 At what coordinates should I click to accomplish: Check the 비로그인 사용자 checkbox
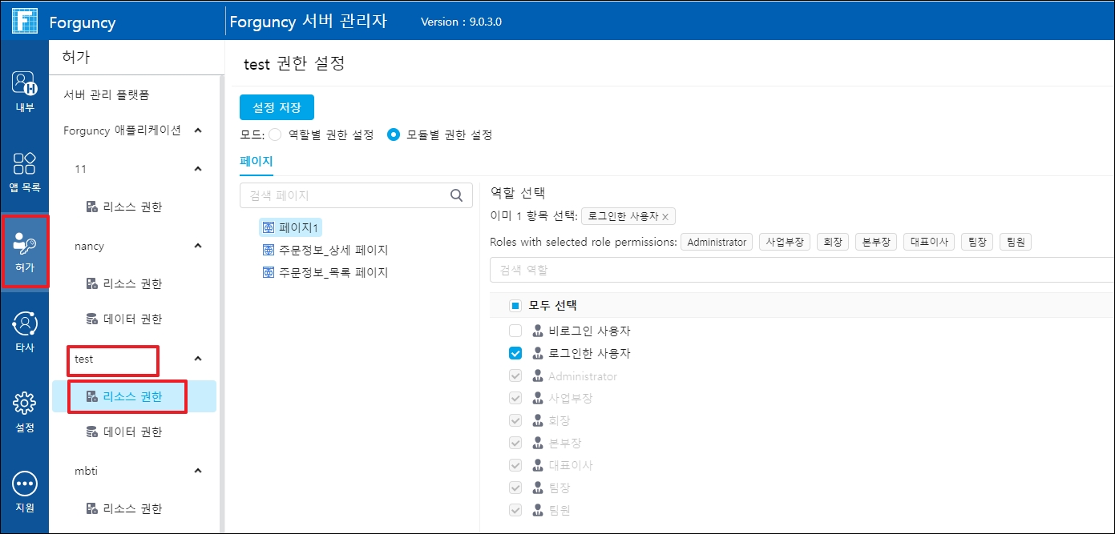pos(515,331)
